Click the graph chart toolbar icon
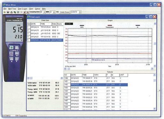The height and width of the screenshot is (119, 164). click(28, 12)
